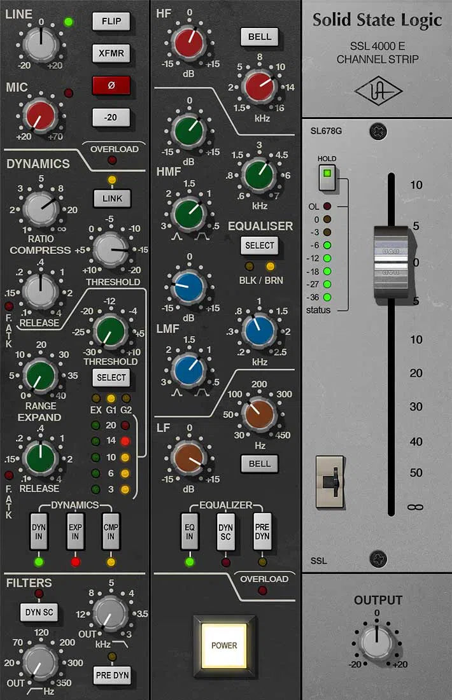Toggle the illuminated POWER button
Viewport: 452px width, 700px height.
pyautogui.click(x=224, y=645)
